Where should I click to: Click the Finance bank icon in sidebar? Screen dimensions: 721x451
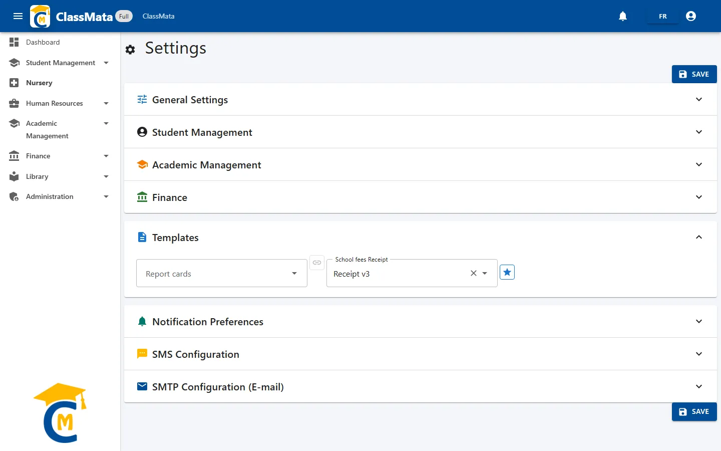(x=14, y=156)
